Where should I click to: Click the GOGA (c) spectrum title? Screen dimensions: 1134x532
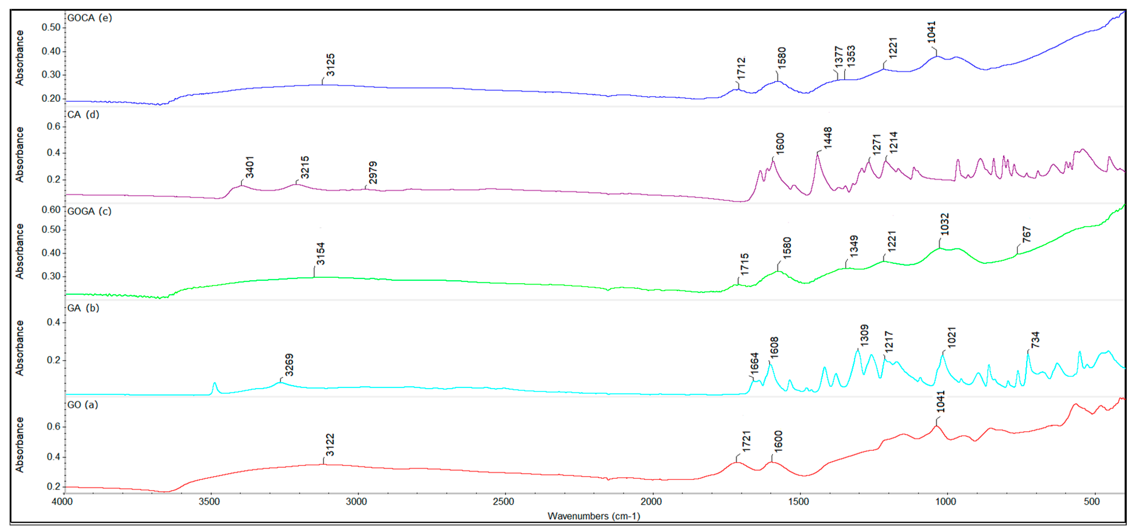(x=89, y=212)
